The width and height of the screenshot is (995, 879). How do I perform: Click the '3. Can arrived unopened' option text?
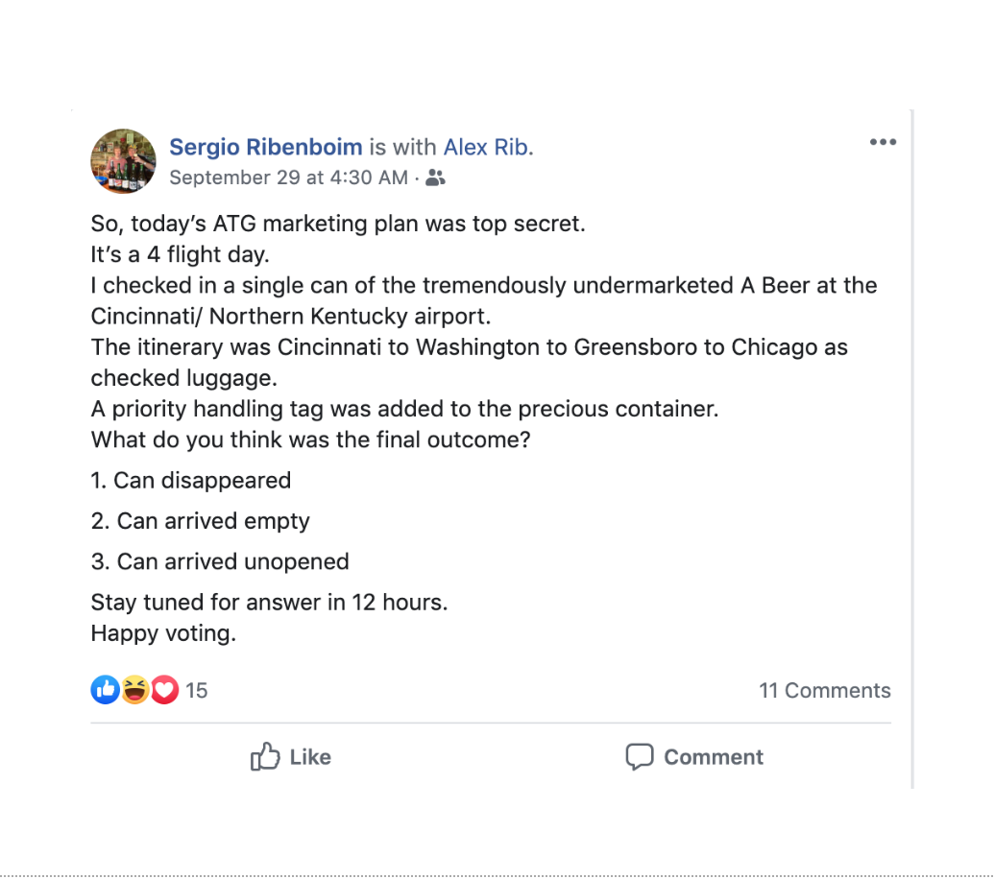pos(220,561)
